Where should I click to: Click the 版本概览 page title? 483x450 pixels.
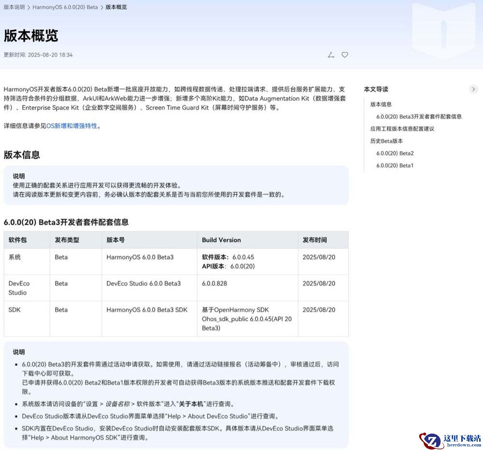pyautogui.click(x=31, y=35)
